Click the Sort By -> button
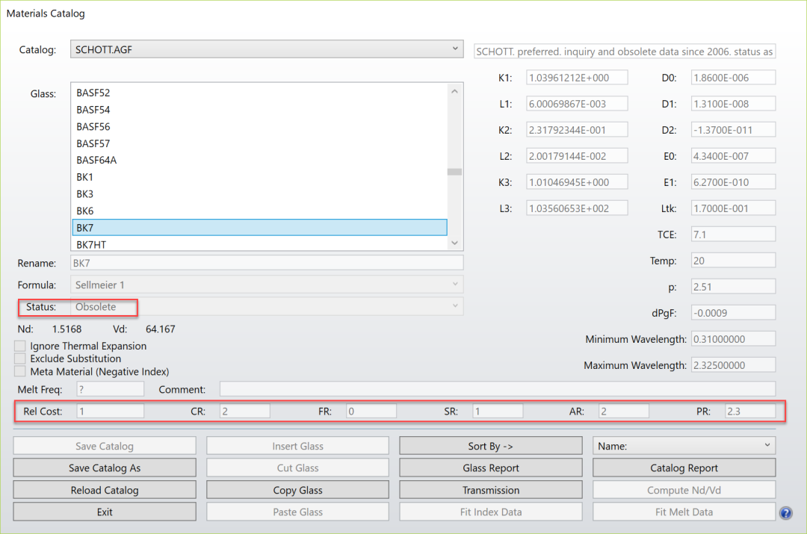The width and height of the screenshot is (807, 534). (490, 445)
